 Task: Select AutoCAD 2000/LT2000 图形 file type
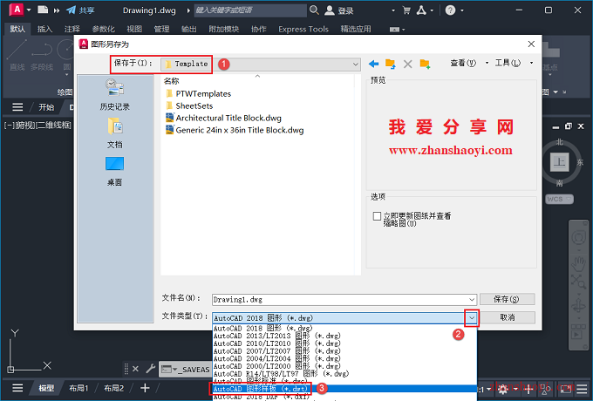point(344,366)
